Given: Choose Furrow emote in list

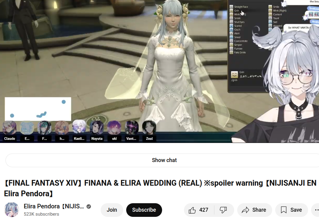Looking at the screenshot, I should pos(236,49).
